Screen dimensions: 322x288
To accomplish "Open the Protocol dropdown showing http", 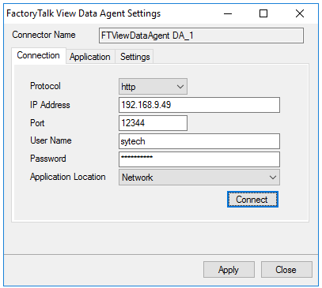I will (x=153, y=87).
